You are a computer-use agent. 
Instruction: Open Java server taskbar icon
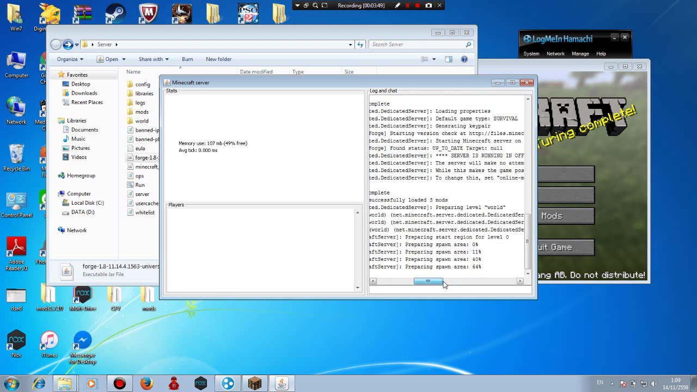pos(282,384)
